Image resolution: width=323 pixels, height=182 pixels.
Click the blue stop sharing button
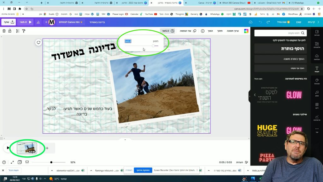click(x=143, y=170)
